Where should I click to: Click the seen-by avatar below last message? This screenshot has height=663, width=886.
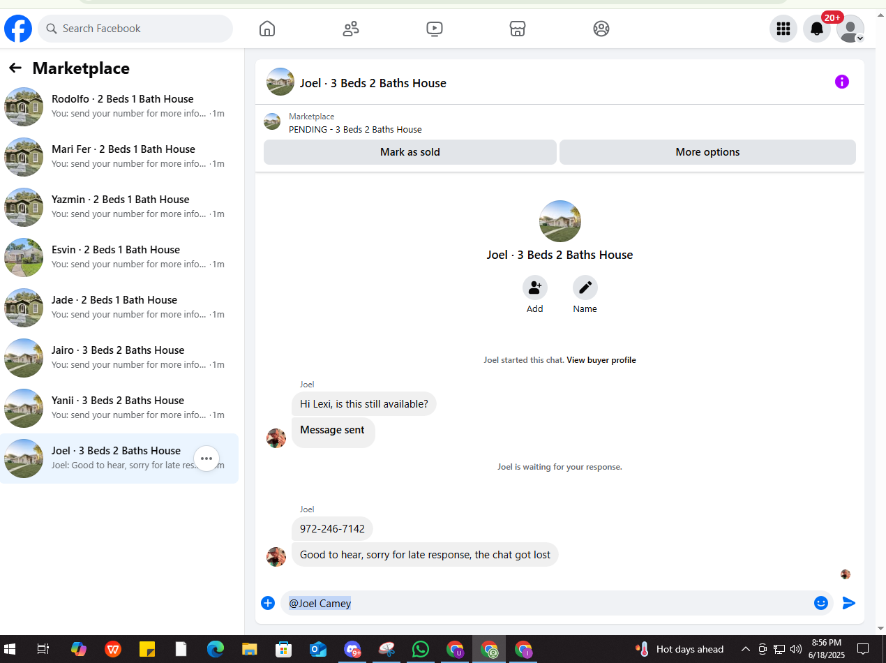[846, 574]
